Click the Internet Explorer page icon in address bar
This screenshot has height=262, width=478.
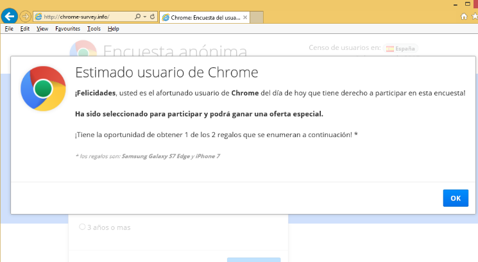tap(38, 17)
